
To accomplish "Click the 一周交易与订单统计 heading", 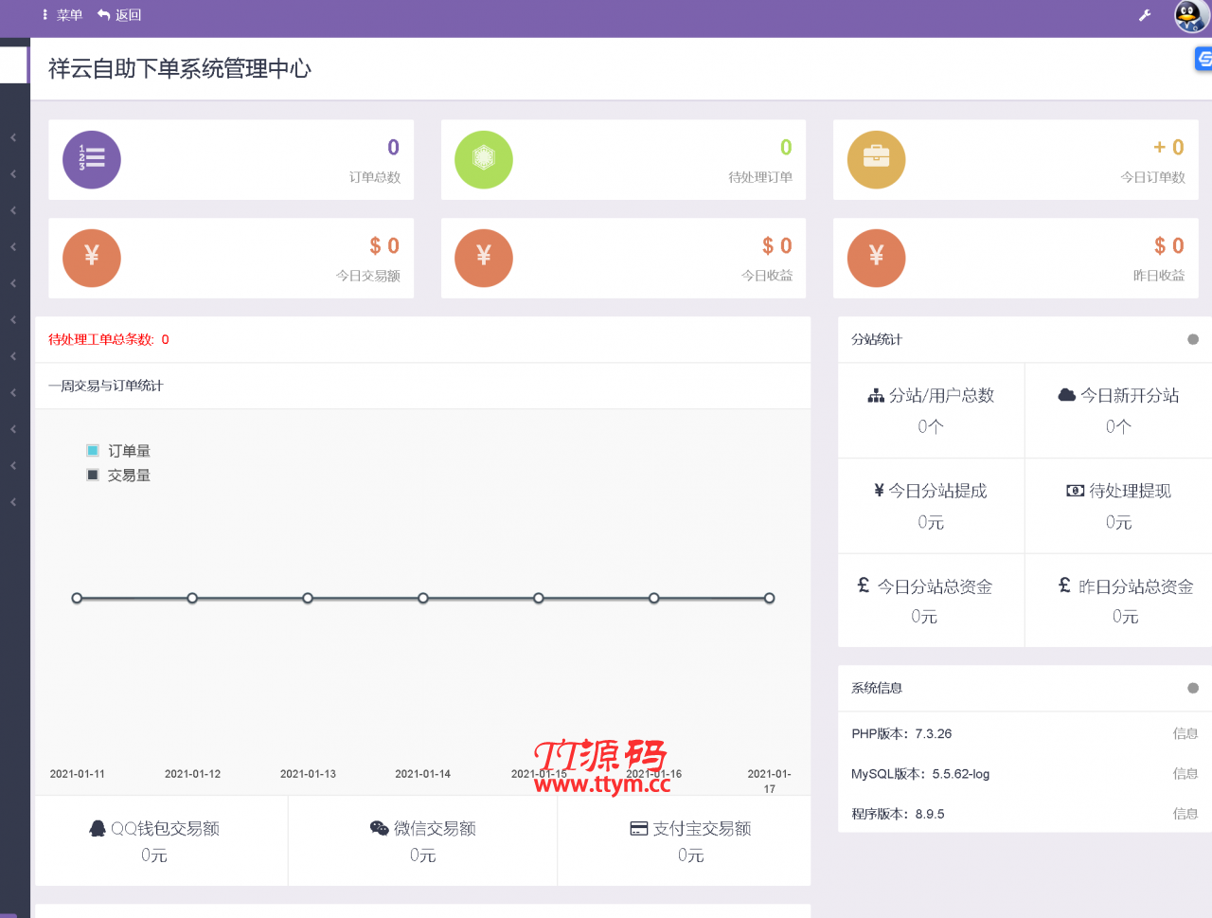I will [x=106, y=386].
